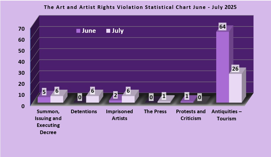This screenshot has width=271, height=157.
Task: Click the June bar for Summon, Issuing and Executing Decree
Action: (44, 100)
